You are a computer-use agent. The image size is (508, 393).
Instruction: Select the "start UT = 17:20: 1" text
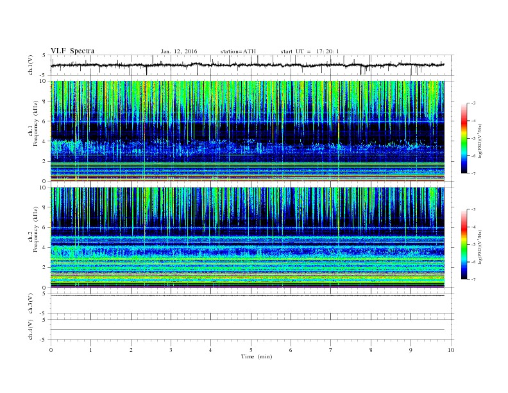310,51
